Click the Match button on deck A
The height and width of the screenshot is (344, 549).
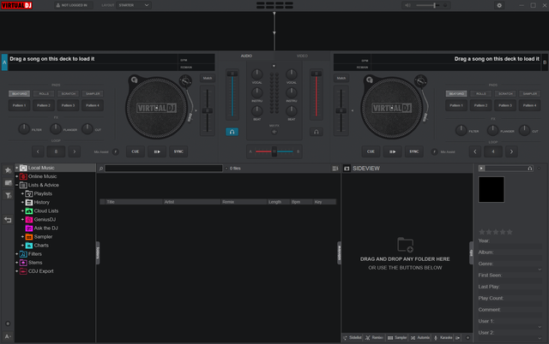pyautogui.click(x=208, y=78)
